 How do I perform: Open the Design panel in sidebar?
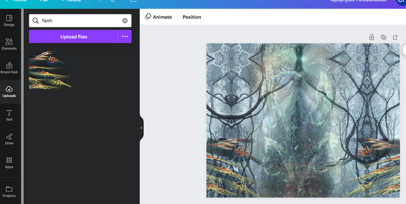point(9,21)
